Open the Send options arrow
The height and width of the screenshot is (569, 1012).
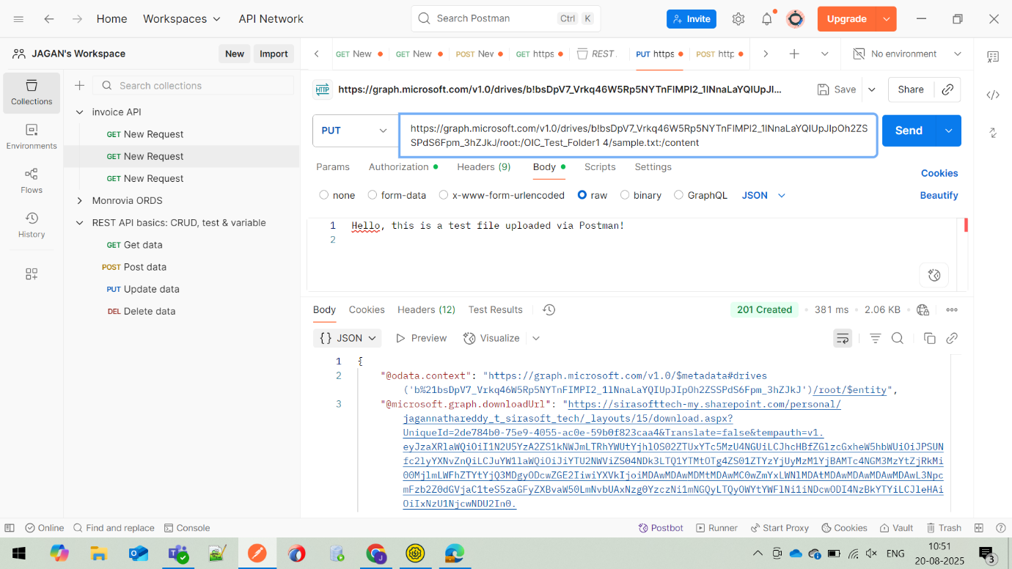pyautogui.click(x=948, y=131)
